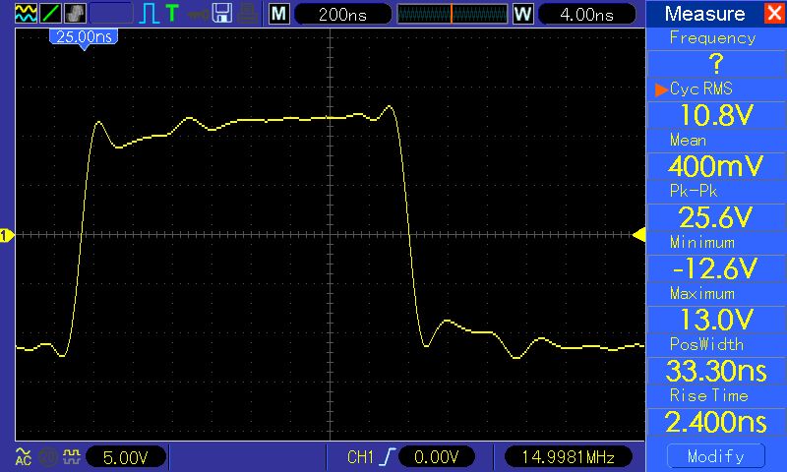Click the dimmed bandwidth limit icon

coord(48,457)
